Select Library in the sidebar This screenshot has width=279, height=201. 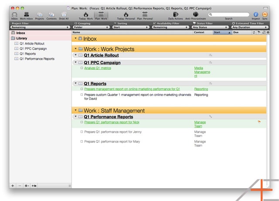pos(41,38)
